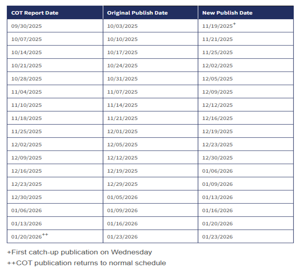
Task: Select 12/29/2025 in Original Publish Date column
Action: [122, 184]
